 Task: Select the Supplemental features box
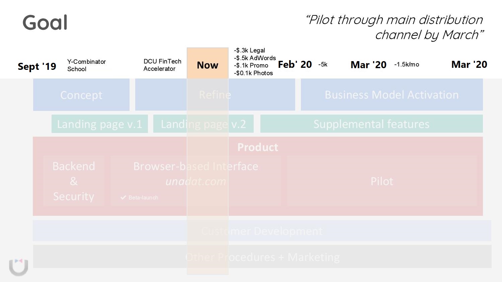(x=371, y=124)
